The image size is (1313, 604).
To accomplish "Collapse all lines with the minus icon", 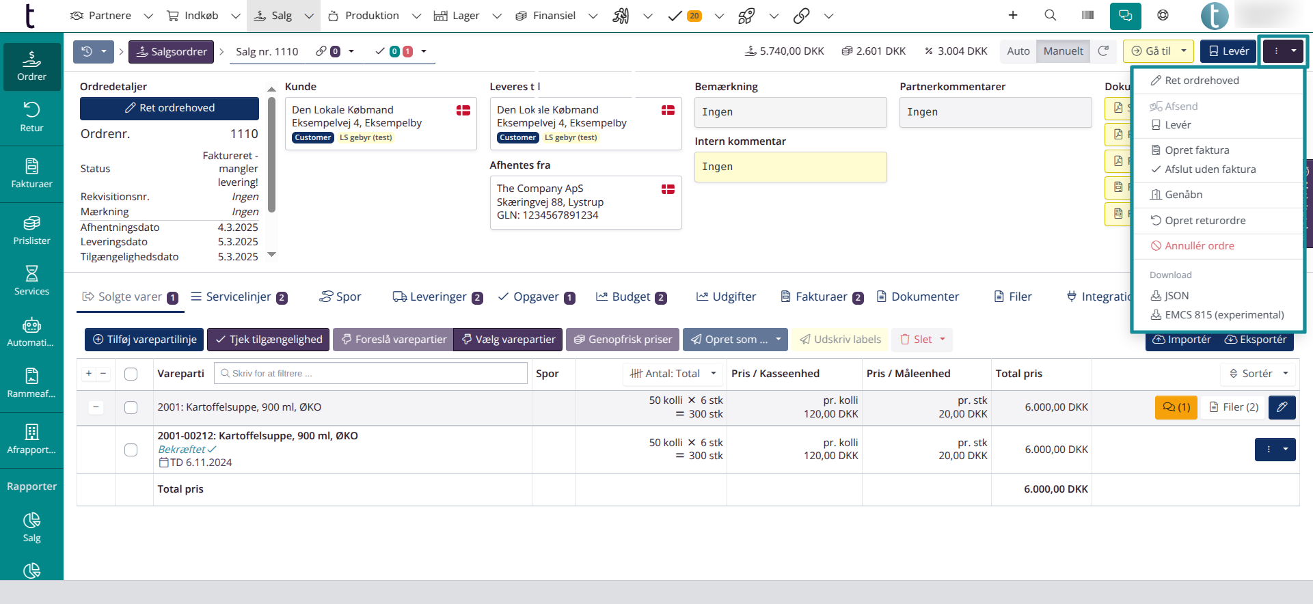I will 103,374.
